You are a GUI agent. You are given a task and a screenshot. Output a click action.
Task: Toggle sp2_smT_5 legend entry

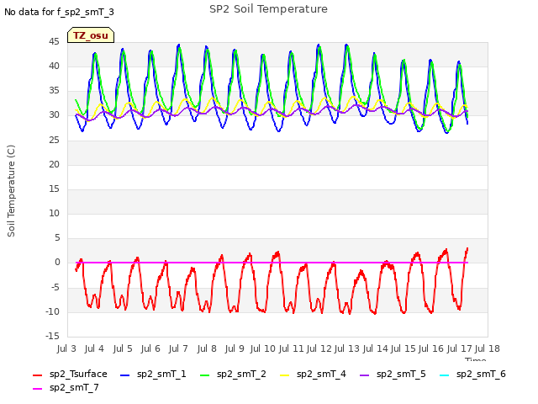click(393, 374)
